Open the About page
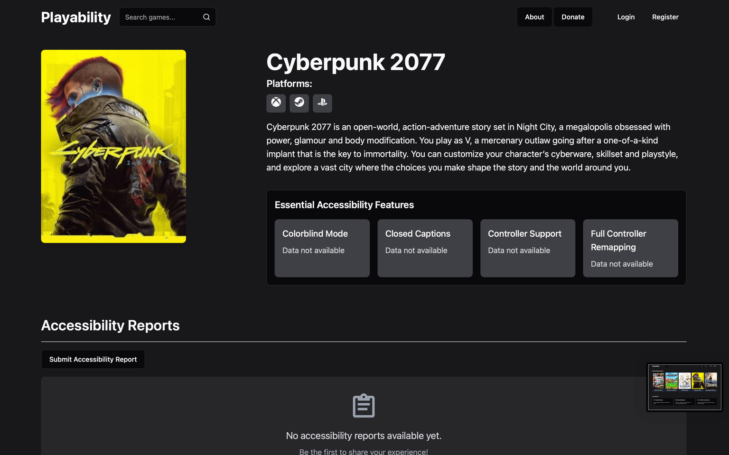Viewport: 729px width, 455px height. click(534, 17)
